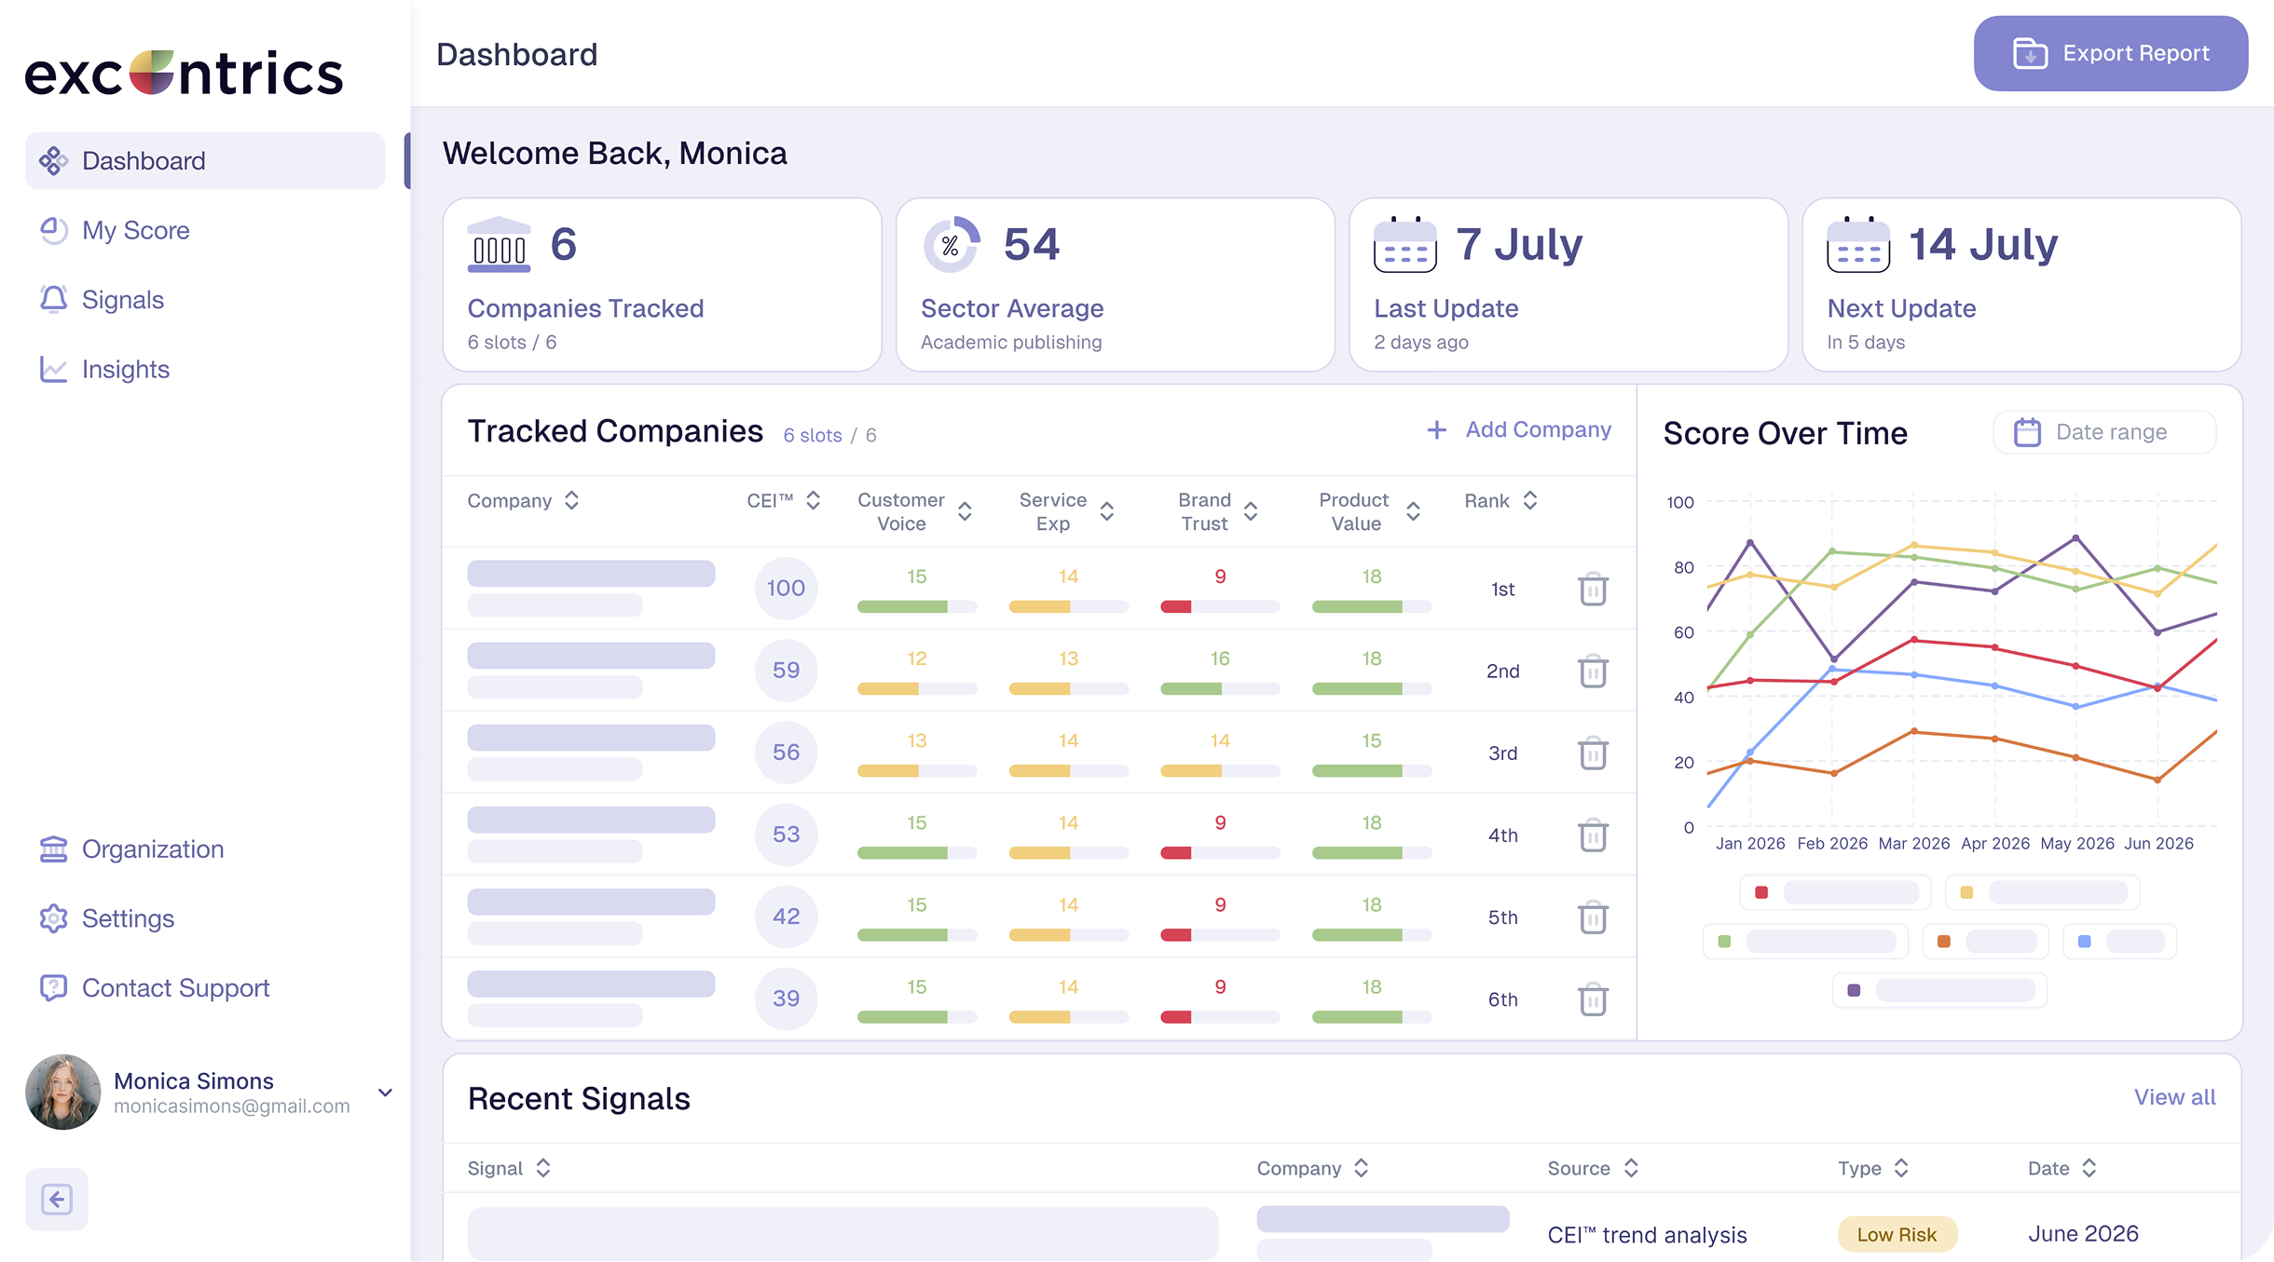Click the Export Report folder icon
Viewport: 2274px width, 1262px height.
2030,53
